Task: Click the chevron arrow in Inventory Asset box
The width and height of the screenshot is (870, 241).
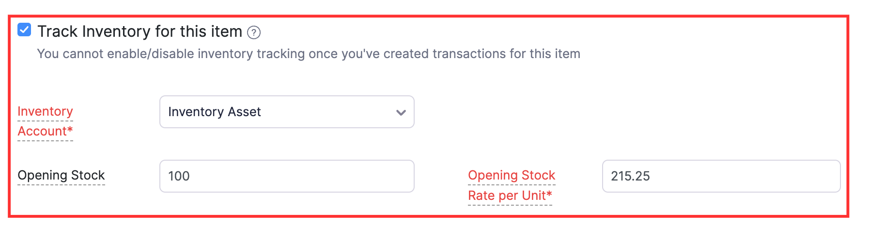Action: pos(401,112)
